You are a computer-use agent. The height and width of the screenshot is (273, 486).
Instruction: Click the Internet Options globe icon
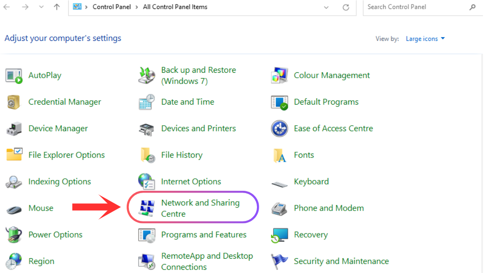pyautogui.click(x=146, y=181)
